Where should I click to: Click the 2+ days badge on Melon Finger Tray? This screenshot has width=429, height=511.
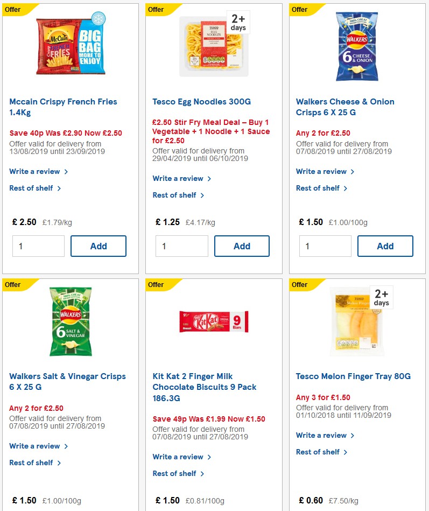pos(382,297)
